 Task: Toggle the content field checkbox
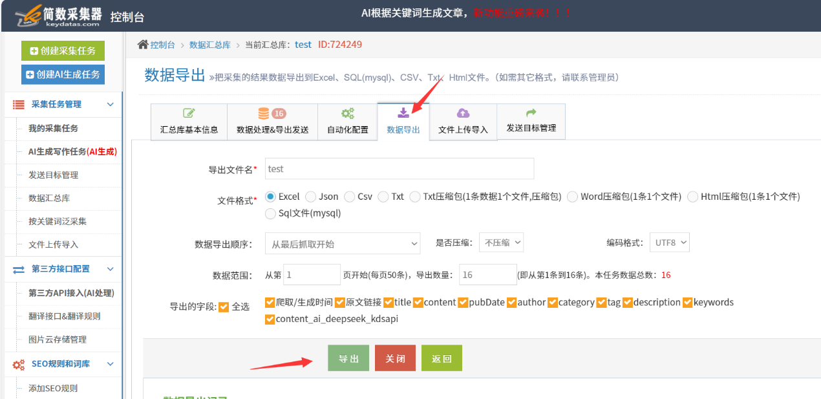[x=418, y=303]
